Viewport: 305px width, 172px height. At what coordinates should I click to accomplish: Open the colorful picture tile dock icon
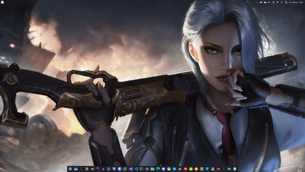click(202, 169)
